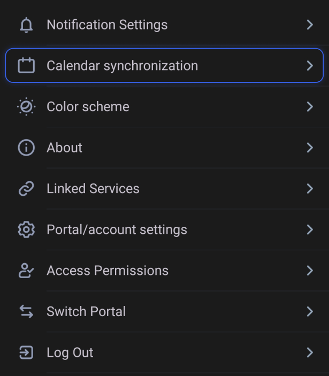Click the log out door icon
Screen dimensions: 329x376
coord(26,352)
